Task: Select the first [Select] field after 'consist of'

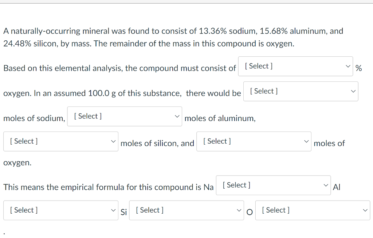Action: tap(295, 66)
